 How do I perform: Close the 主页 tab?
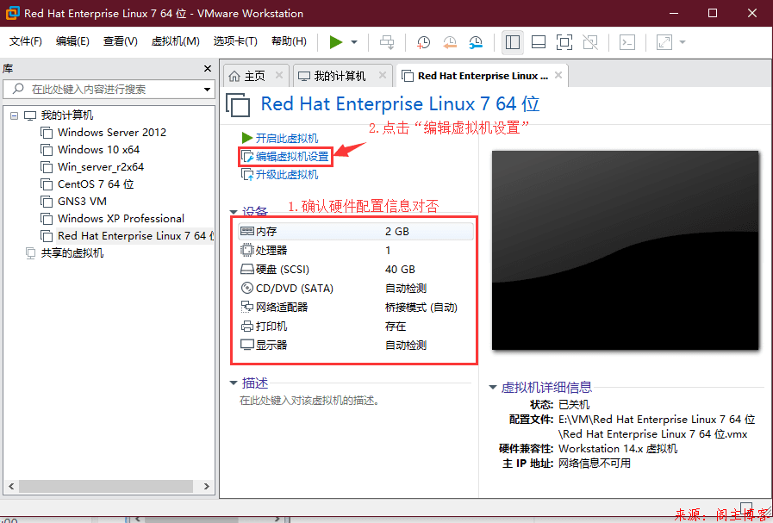click(279, 76)
